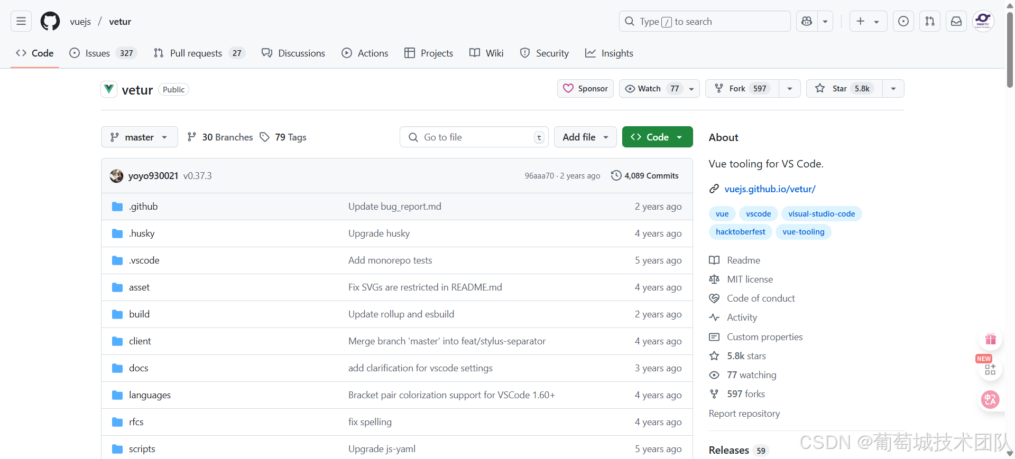Screen dimensions: 1015x459
Task: Click the Go to file search field
Action: 474,137
